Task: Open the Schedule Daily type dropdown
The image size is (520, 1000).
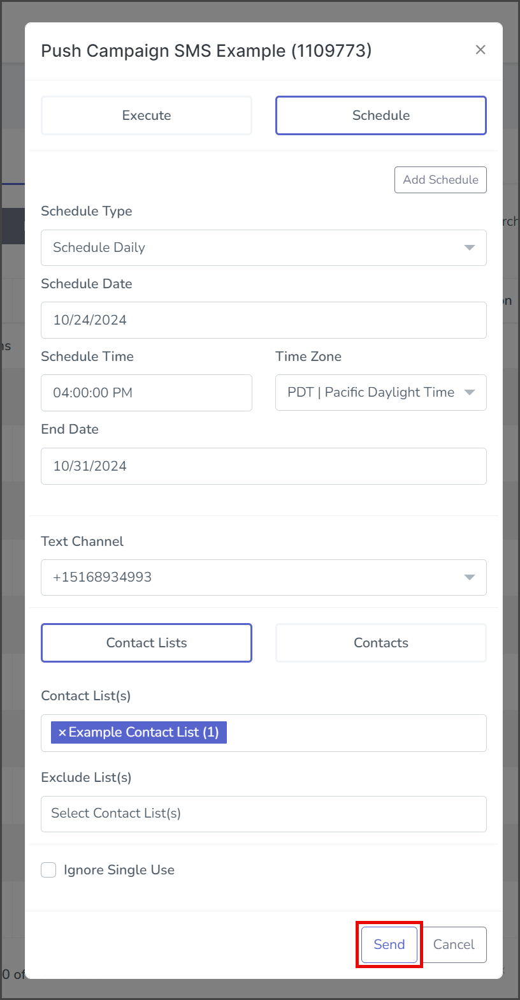Action: (x=264, y=247)
